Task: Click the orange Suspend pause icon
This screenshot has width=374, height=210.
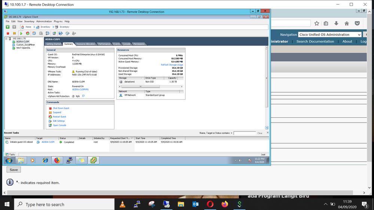Action: [14, 33]
